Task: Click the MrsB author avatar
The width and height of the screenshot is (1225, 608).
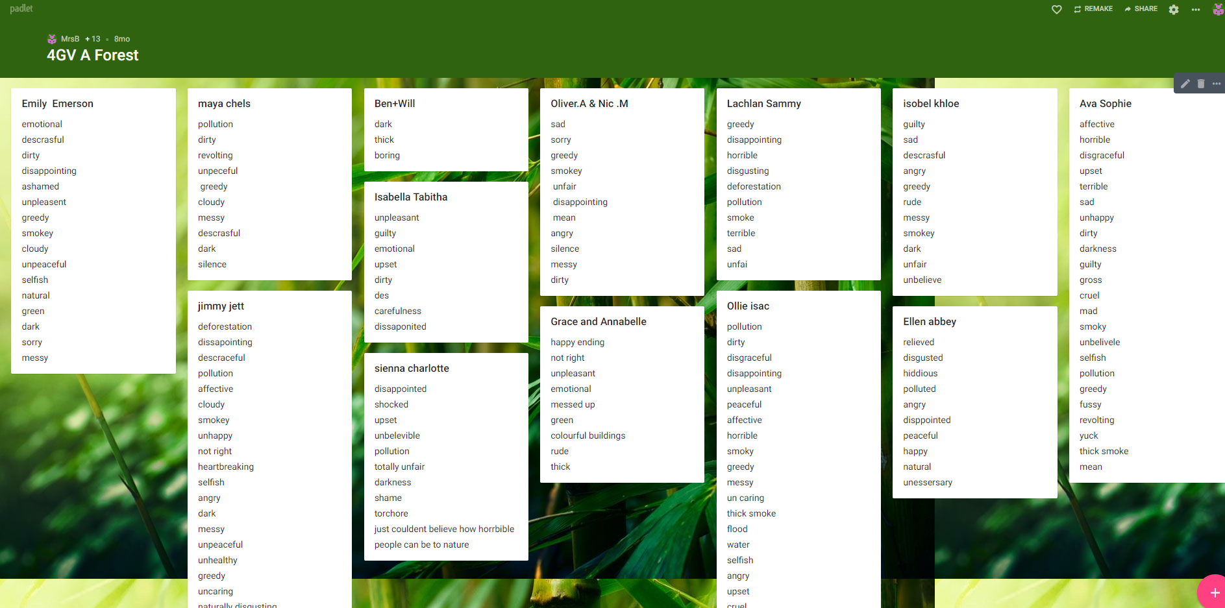Action: pos(52,39)
